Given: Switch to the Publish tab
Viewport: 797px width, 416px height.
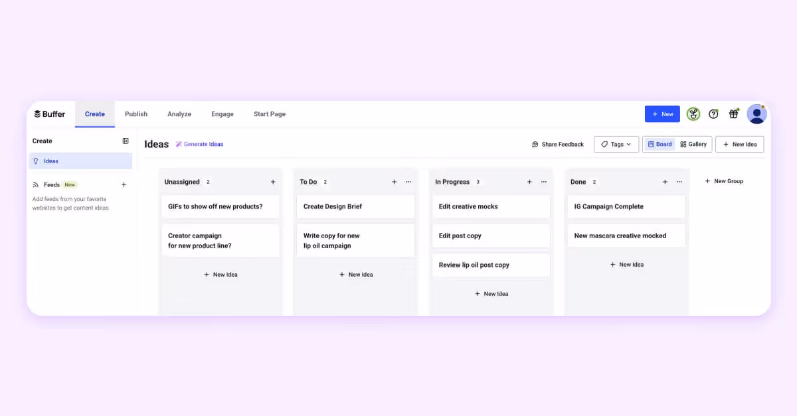Looking at the screenshot, I should click(135, 114).
